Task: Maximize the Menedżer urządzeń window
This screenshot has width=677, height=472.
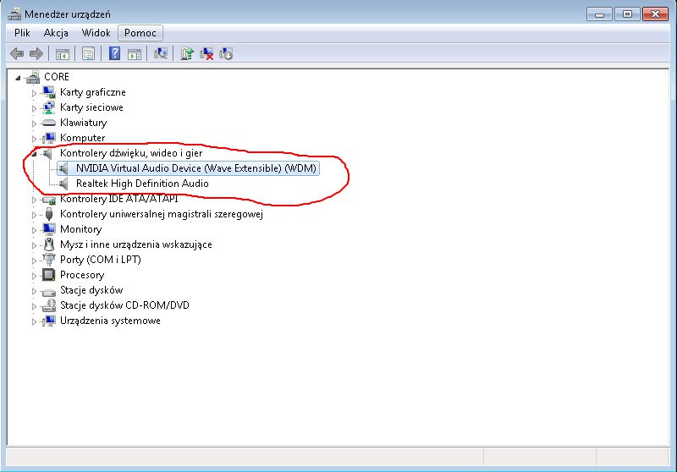Action: (x=627, y=14)
